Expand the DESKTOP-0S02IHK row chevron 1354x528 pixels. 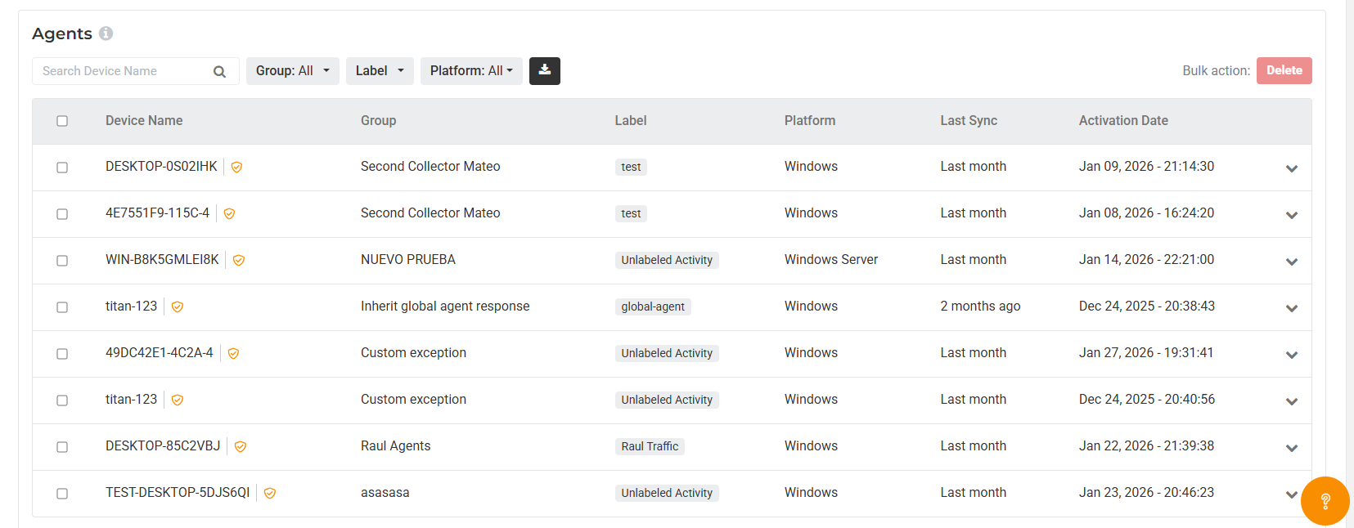tap(1291, 168)
